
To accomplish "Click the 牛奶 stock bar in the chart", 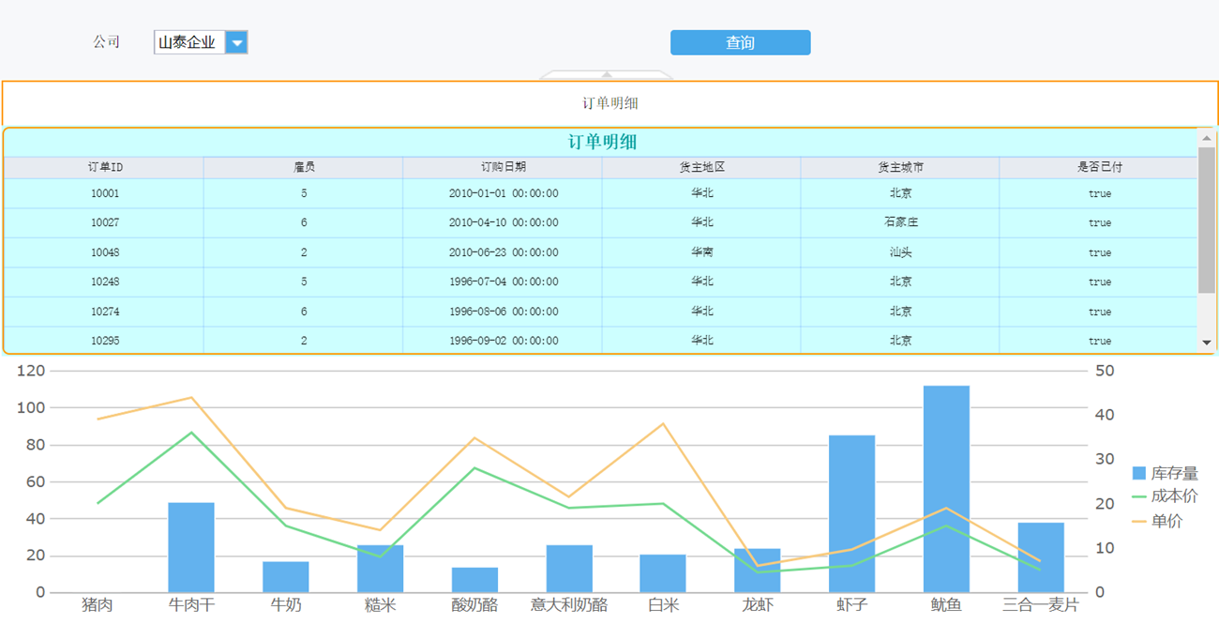I will (286, 577).
